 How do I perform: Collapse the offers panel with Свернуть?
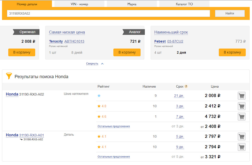[x=95, y=64]
